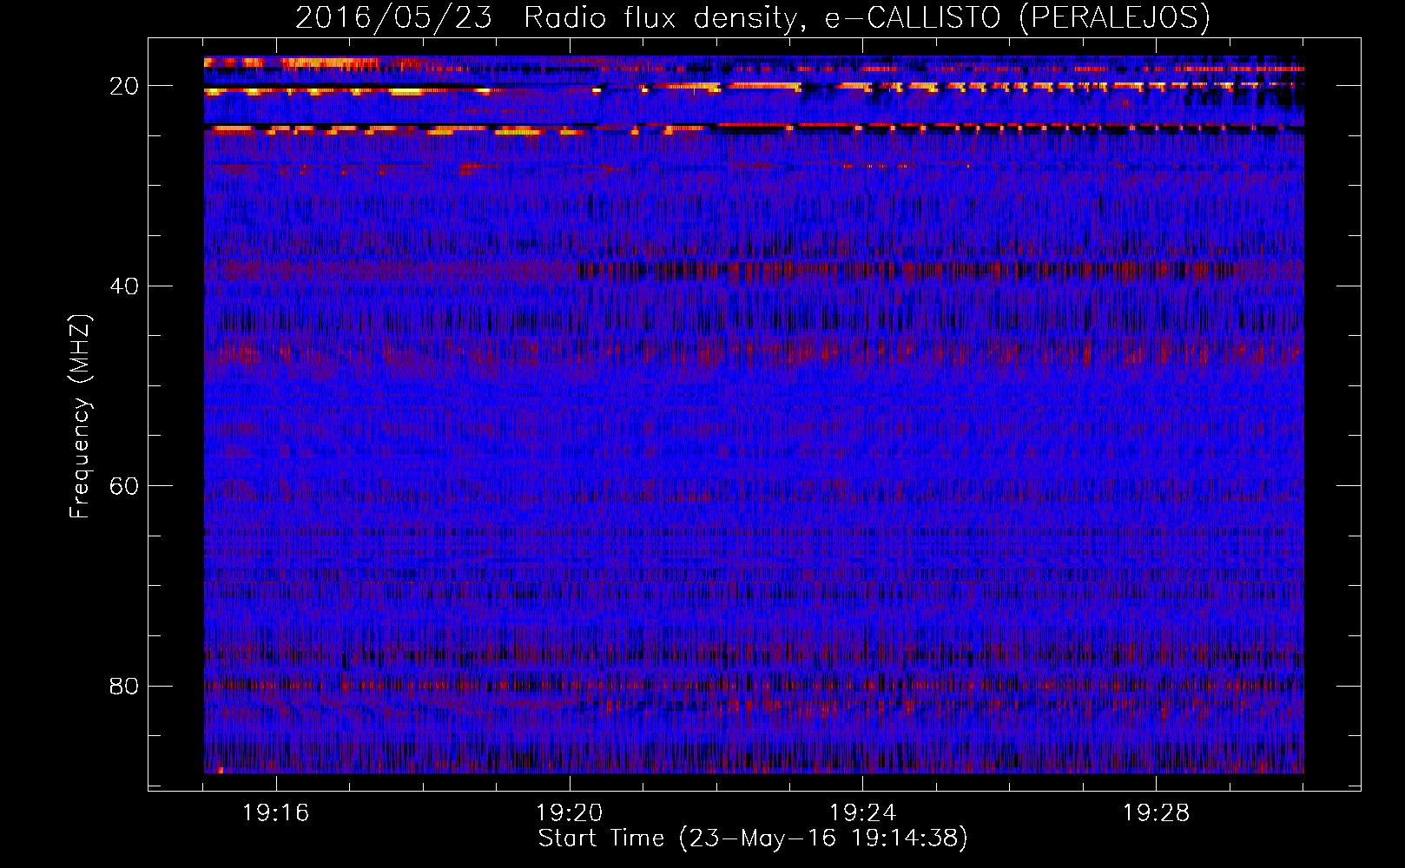Viewport: 1405px width, 868px height.
Task: Click the 19:16 time tick label
Action: pyautogui.click(x=276, y=813)
